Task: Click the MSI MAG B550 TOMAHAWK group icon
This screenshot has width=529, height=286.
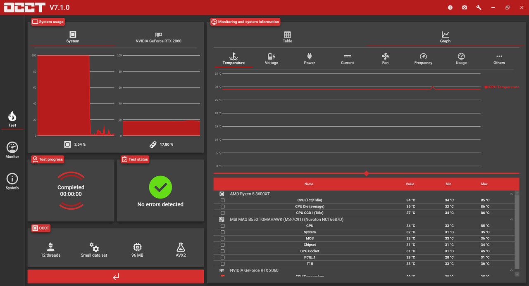Action: point(222,220)
